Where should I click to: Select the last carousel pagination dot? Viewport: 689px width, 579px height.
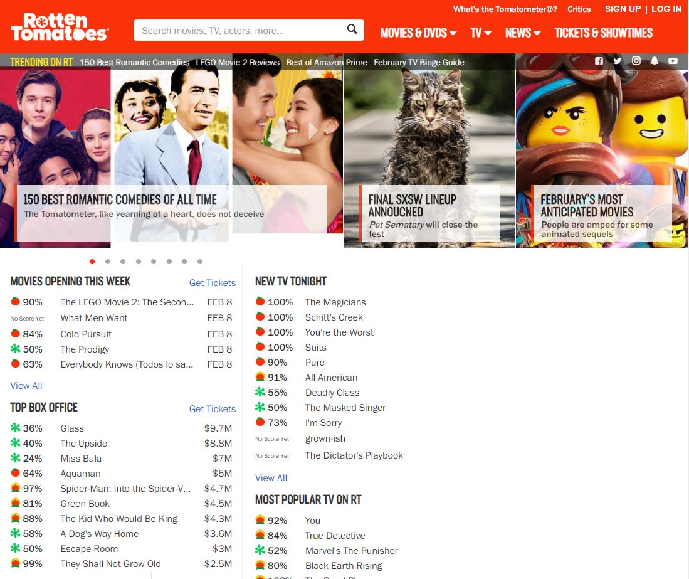(x=200, y=262)
